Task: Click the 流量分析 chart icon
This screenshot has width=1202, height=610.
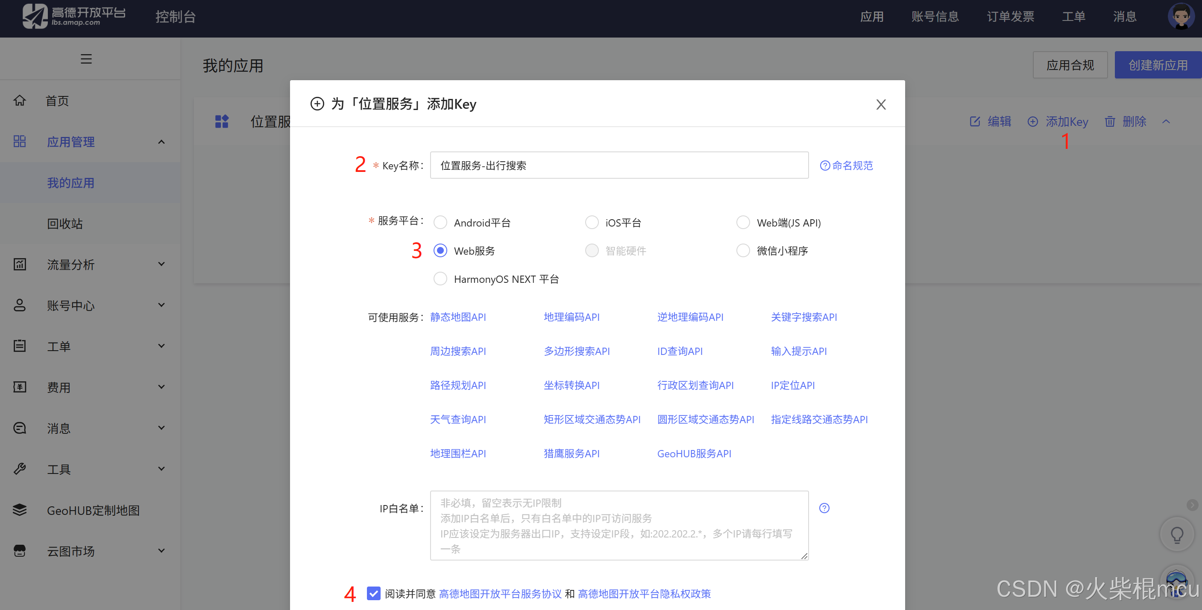Action: [x=20, y=264]
